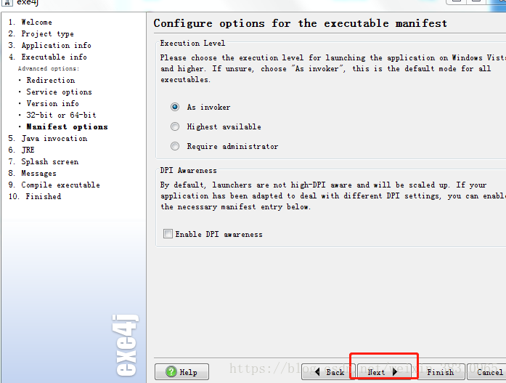The width and height of the screenshot is (506, 383).
Task: Jump to the Application info step
Action: click(x=56, y=45)
